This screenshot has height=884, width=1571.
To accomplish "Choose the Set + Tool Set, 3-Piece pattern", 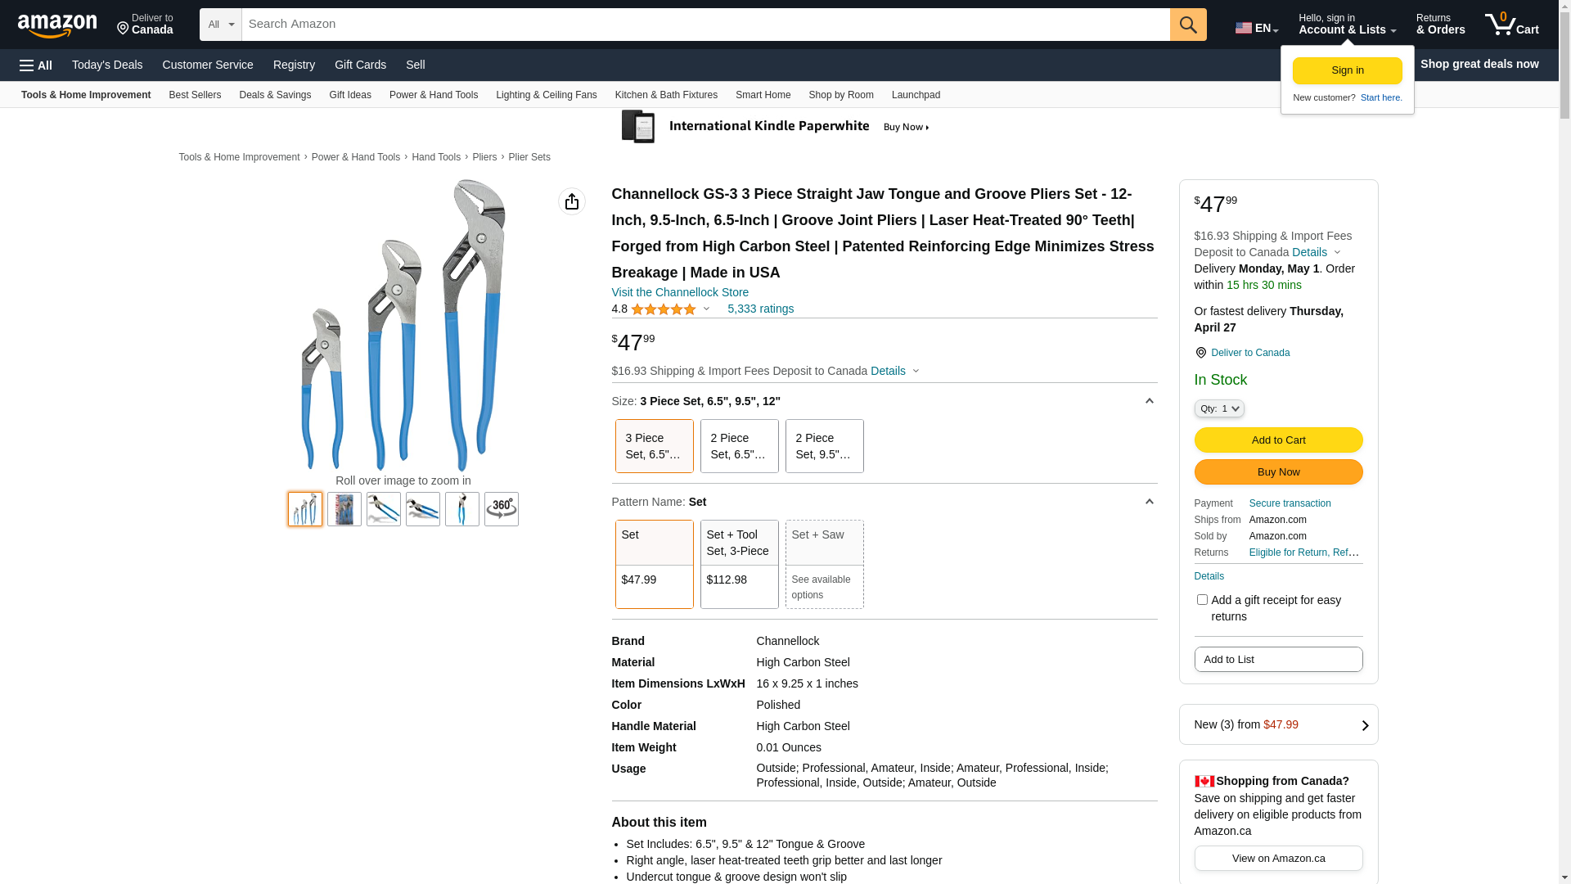I will tap(740, 564).
